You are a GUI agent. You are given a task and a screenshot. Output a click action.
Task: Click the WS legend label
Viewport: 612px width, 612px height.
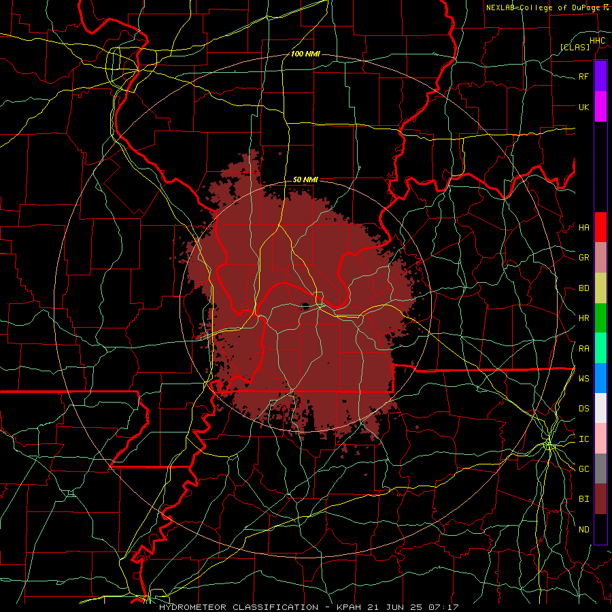[x=583, y=379]
